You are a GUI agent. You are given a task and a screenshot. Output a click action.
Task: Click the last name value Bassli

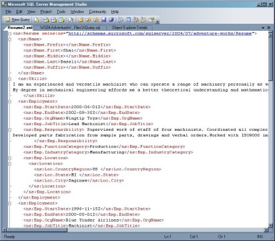68,61
